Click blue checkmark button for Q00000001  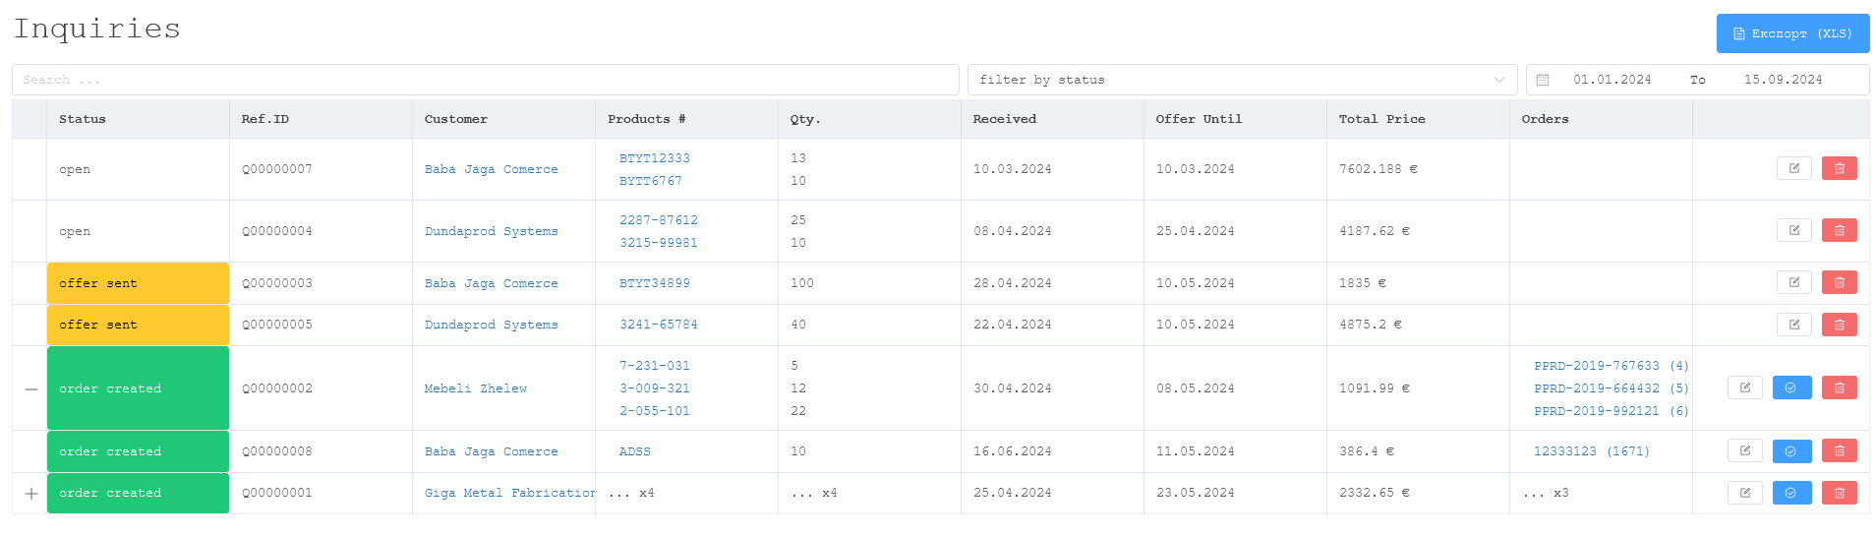tap(1791, 493)
